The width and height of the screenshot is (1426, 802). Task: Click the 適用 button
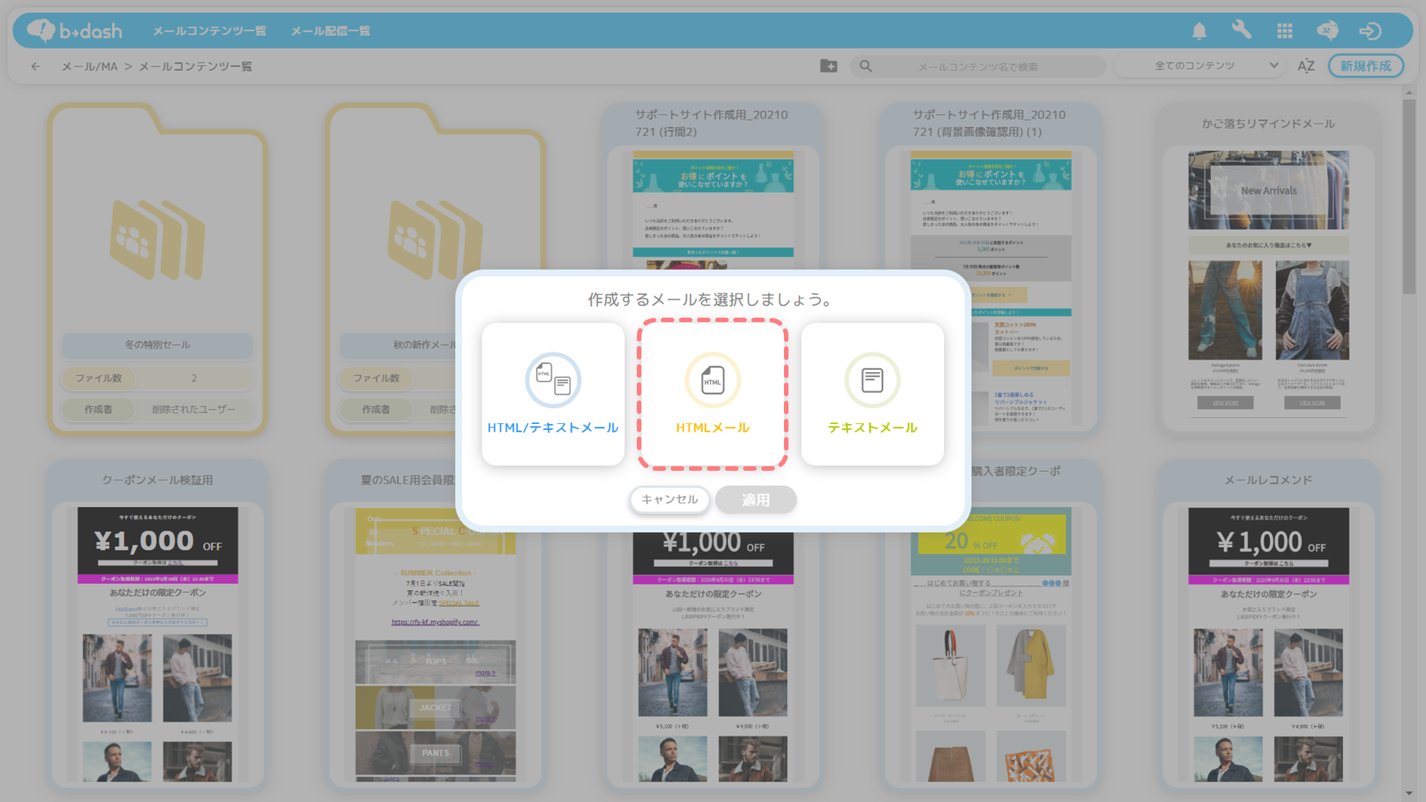(755, 499)
